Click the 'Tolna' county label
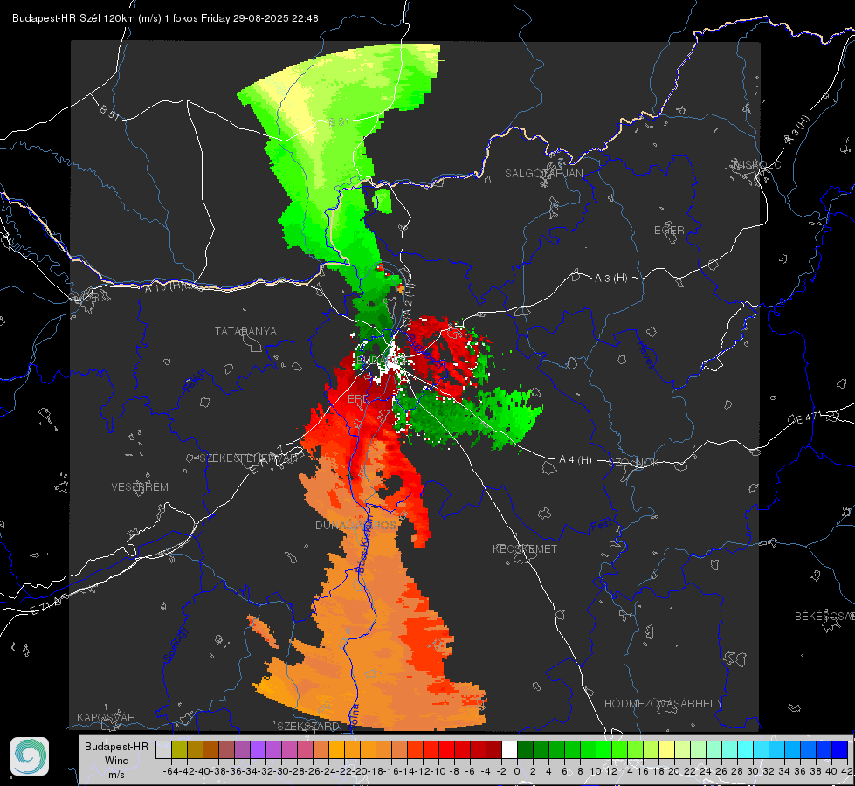 point(354,715)
